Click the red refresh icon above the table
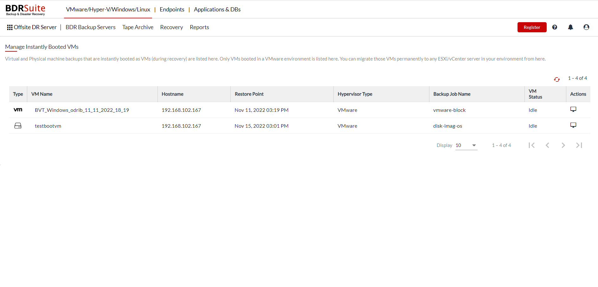Screen dimensions: 598x287 [557, 79]
